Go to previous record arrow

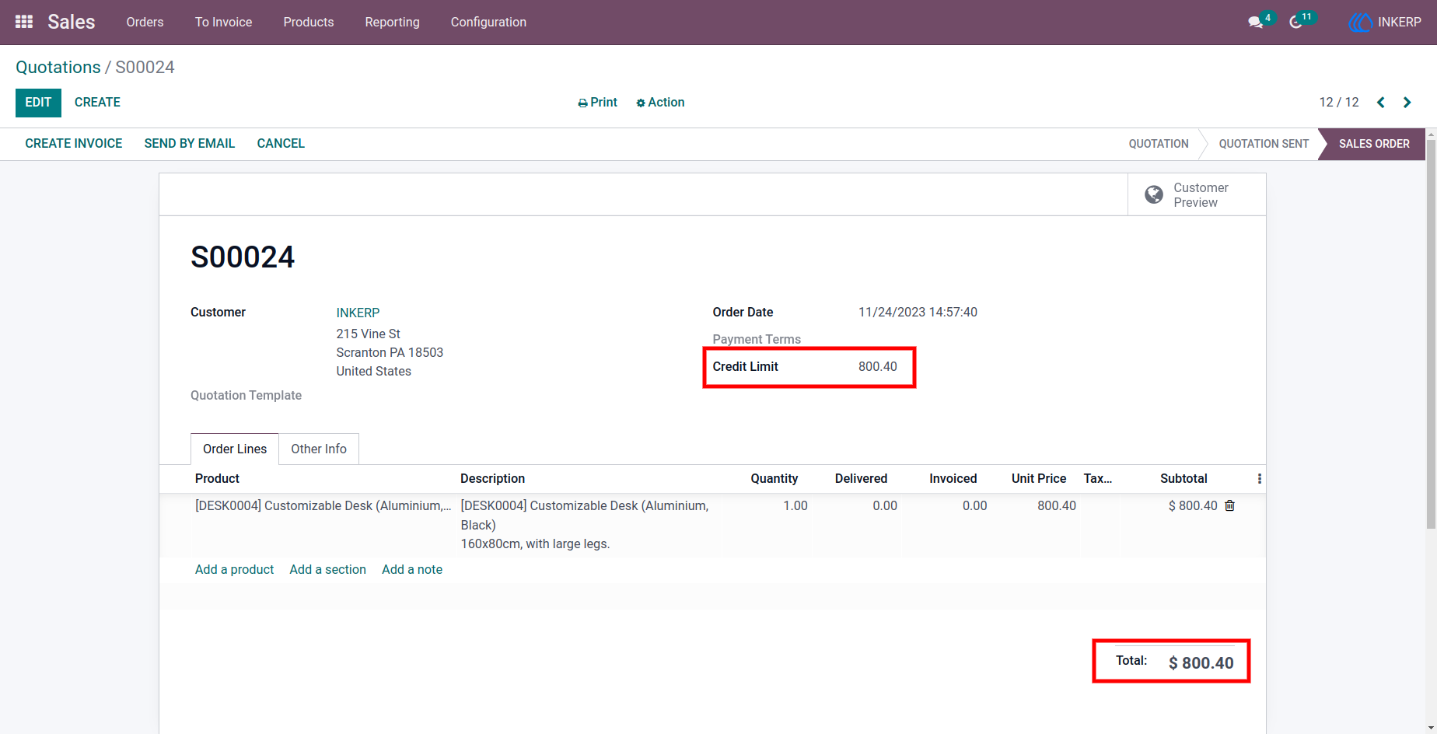tap(1381, 103)
